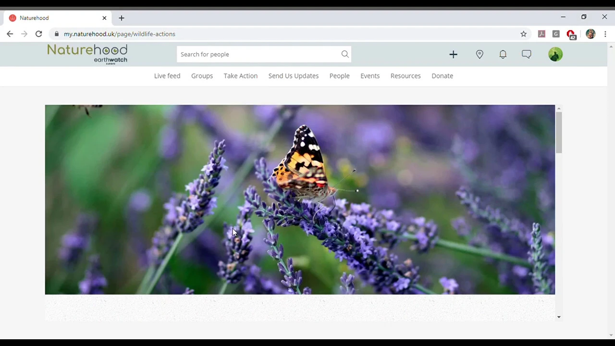
Task: Open the Groups menu item
Action: click(x=202, y=76)
